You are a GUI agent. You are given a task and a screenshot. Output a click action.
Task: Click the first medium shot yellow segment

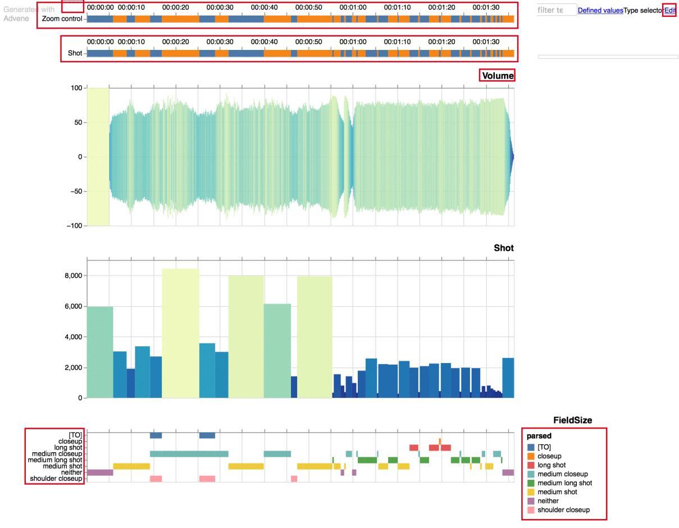(131, 466)
